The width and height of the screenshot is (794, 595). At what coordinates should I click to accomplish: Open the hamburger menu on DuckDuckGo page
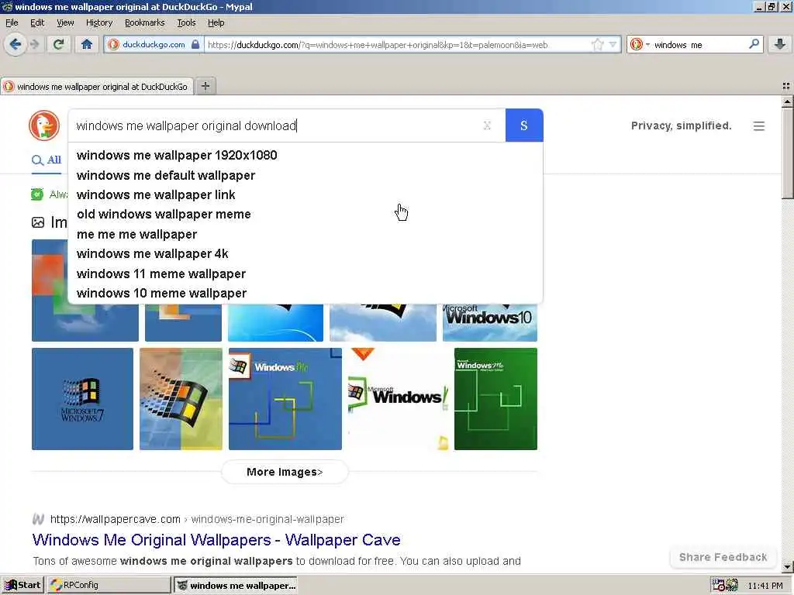pyautogui.click(x=758, y=126)
